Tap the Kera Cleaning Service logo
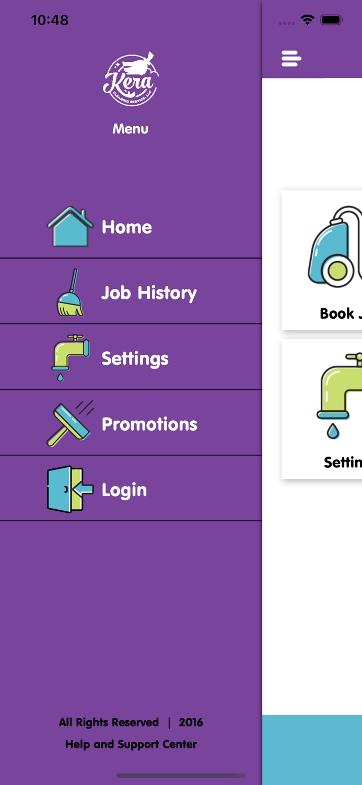 [131, 80]
